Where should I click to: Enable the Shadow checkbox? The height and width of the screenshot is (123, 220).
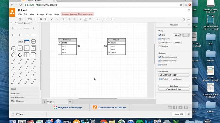tap(159, 46)
